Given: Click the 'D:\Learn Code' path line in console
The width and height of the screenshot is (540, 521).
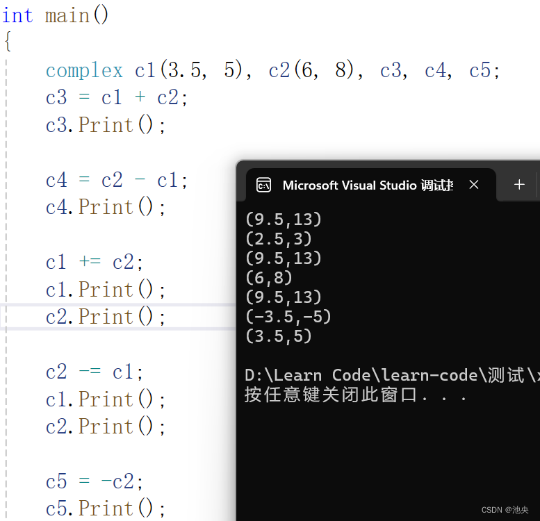Looking at the screenshot, I should point(392,375).
